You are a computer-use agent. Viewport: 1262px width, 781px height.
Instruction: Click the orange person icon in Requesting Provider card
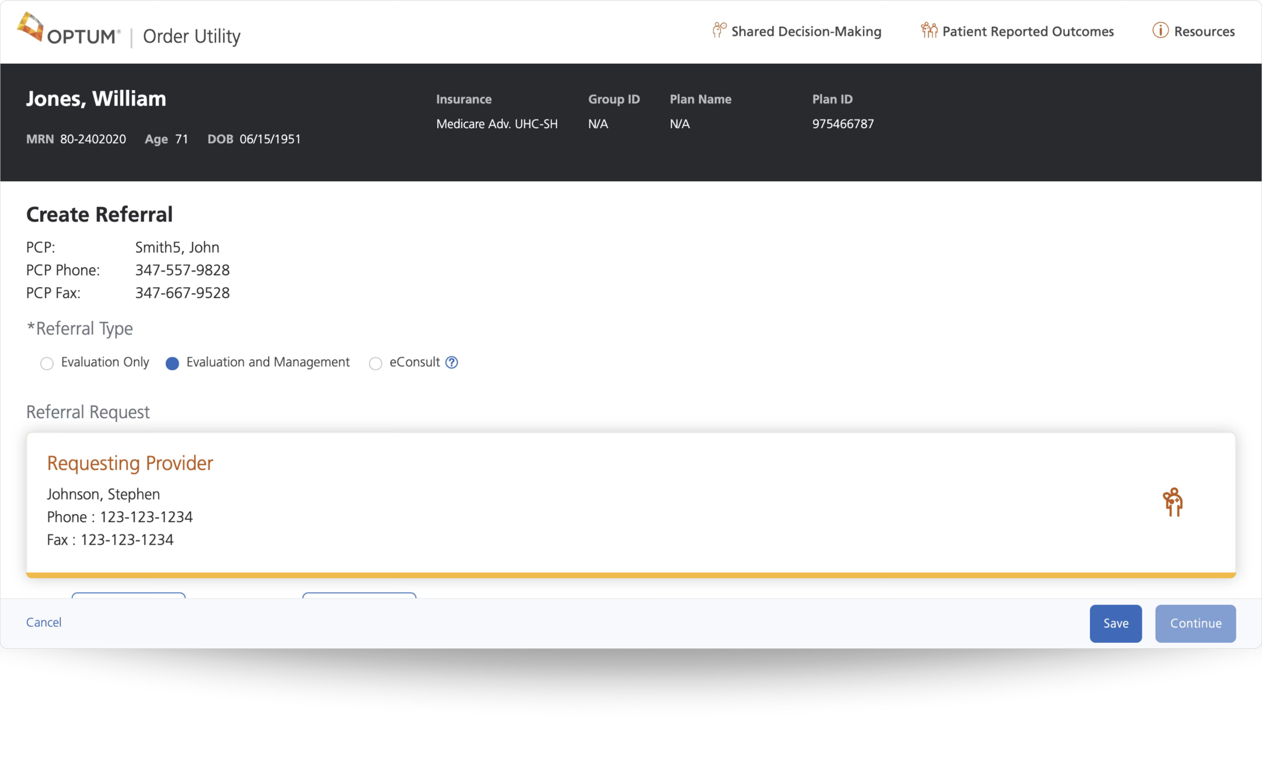coord(1173,502)
